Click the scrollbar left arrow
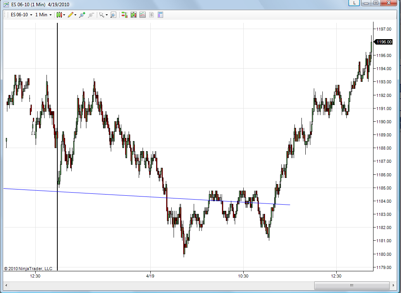The height and width of the screenshot is (293, 401). (6, 285)
